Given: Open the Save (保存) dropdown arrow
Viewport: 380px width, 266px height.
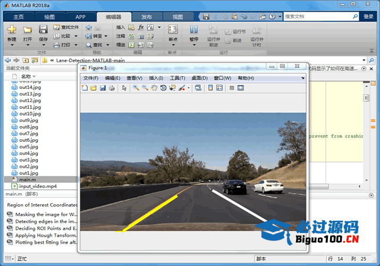Looking at the screenshot, I should click(44, 45).
